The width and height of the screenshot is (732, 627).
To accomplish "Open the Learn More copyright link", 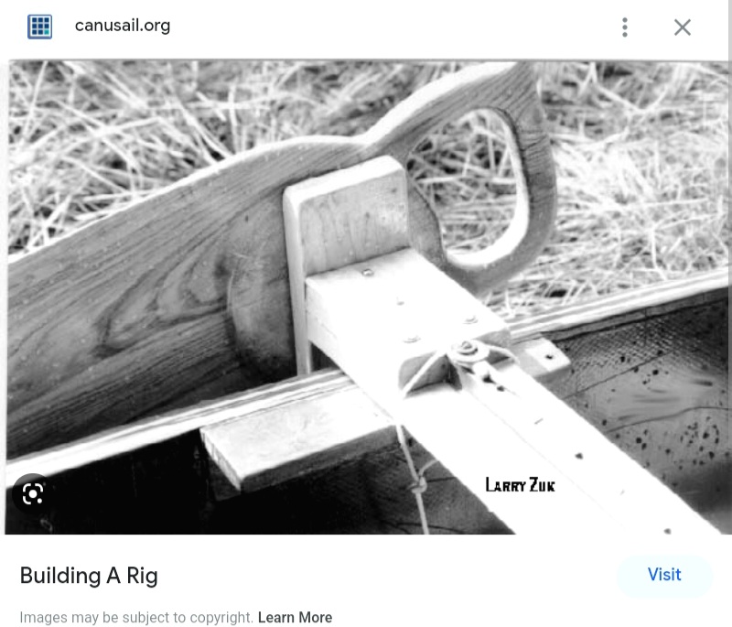I will pyautogui.click(x=295, y=617).
